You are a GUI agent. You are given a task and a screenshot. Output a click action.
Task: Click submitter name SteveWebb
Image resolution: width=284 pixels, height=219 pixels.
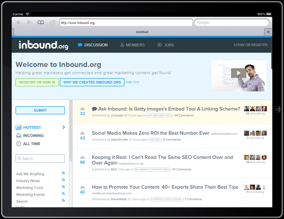(x=119, y=199)
